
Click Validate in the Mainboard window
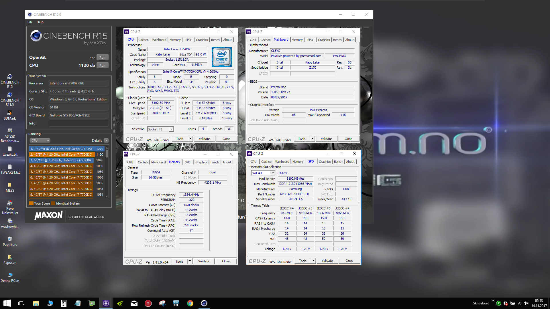tap(326, 139)
